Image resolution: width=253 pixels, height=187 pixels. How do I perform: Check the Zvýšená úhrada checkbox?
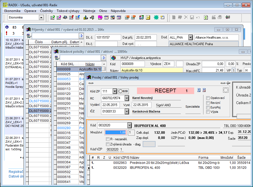tap(108, 144)
